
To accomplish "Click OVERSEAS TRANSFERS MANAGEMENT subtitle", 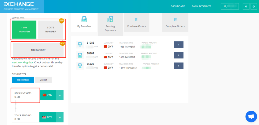I will point(21,9).
